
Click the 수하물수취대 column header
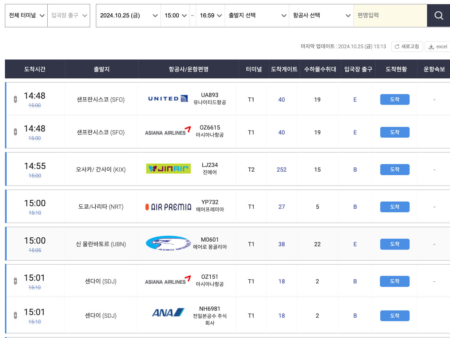click(x=320, y=69)
